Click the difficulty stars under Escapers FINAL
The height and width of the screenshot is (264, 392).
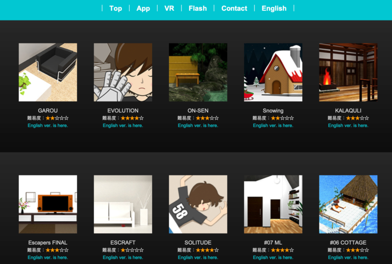57,250
